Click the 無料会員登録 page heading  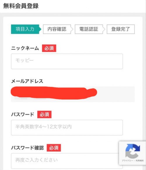(x=21, y=6)
